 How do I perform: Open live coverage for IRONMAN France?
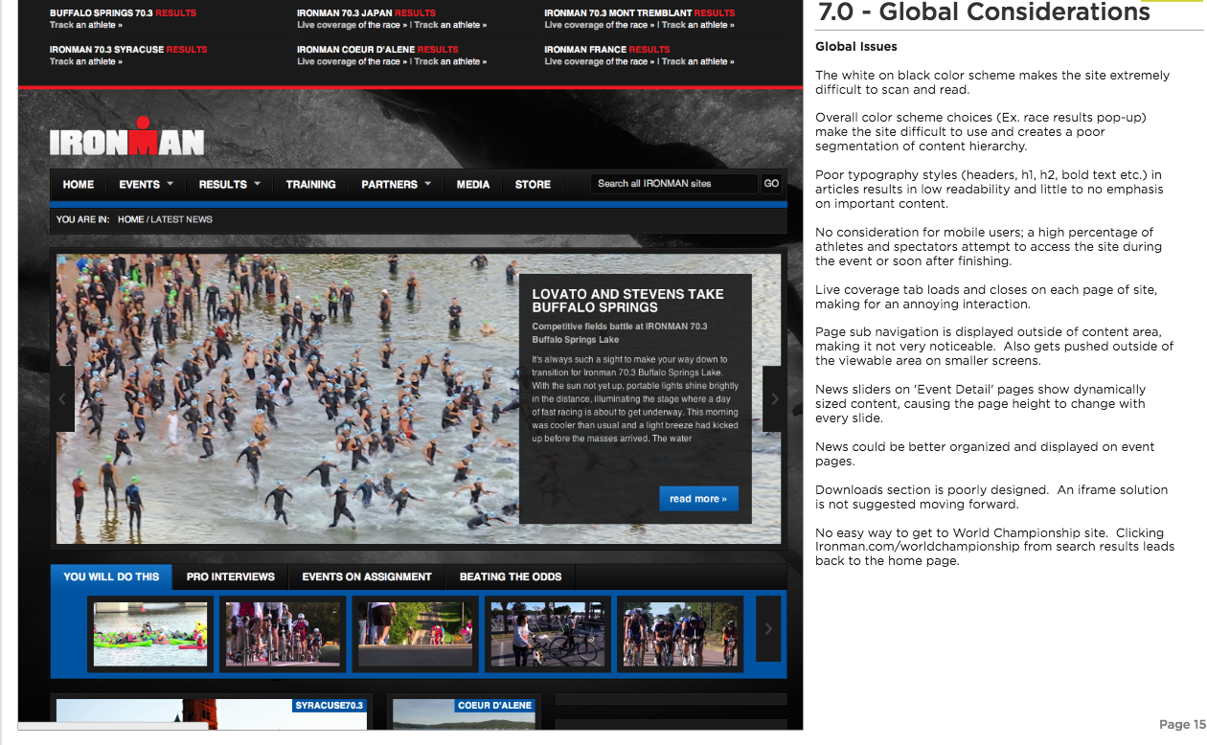[599, 61]
